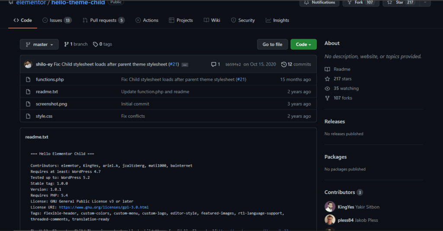Open the Code tab
The height and width of the screenshot is (231, 443).
point(22,20)
